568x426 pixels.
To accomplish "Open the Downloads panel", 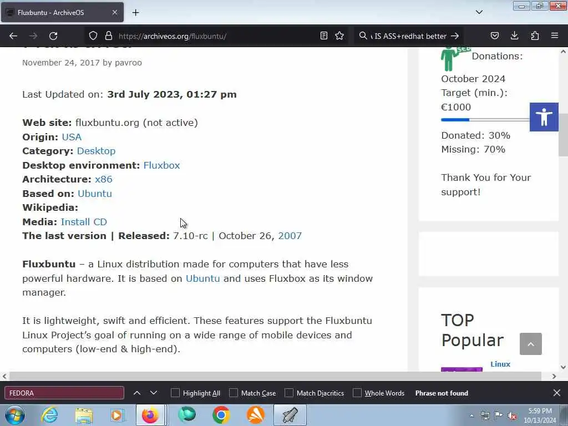I will tap(514, 35).
